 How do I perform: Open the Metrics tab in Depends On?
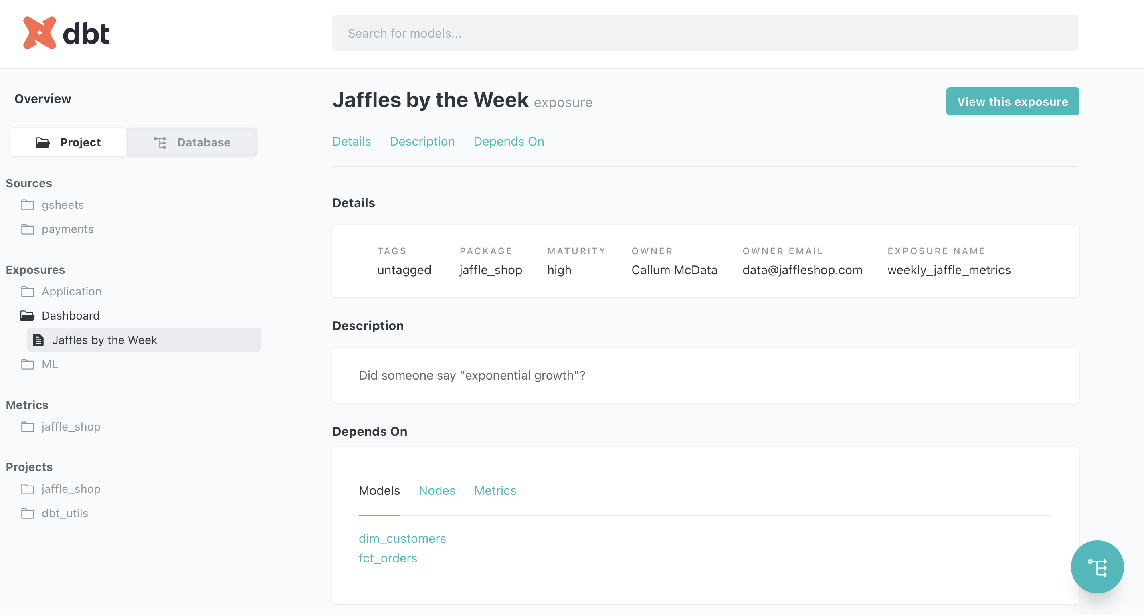click(495, 490)
